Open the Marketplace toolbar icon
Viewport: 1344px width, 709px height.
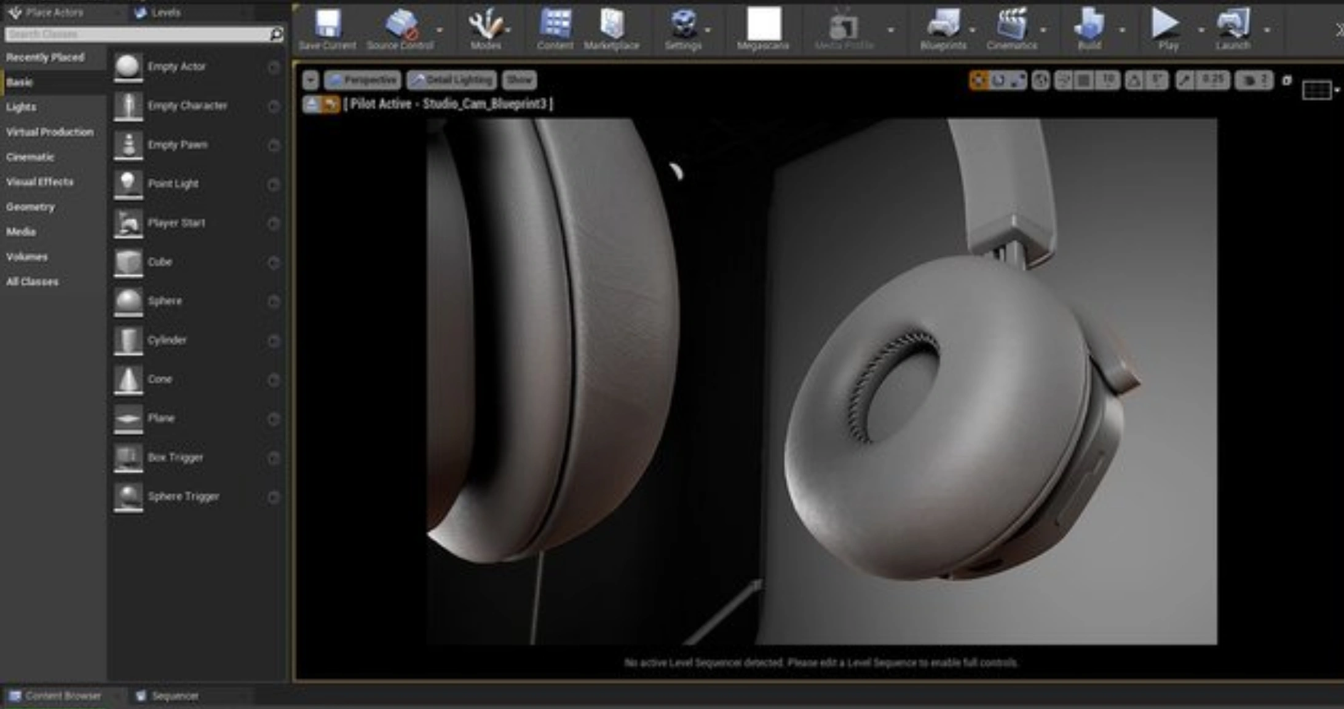click(x=612, y=28)
